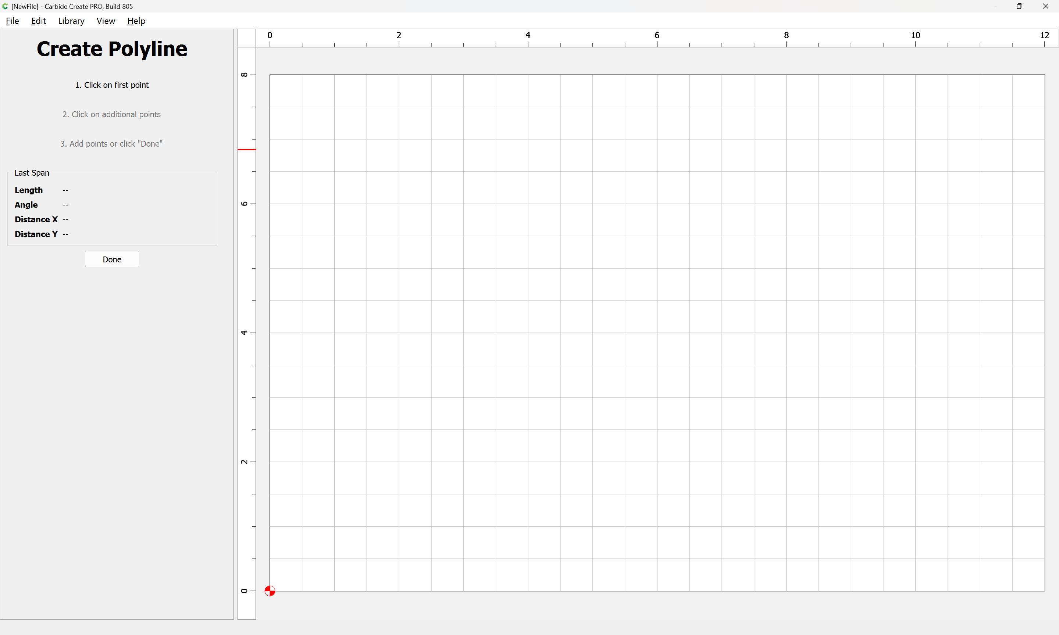Open the Edit menu
The width and height of the screenshot is (1059, 635).
[x=38, y=21]
